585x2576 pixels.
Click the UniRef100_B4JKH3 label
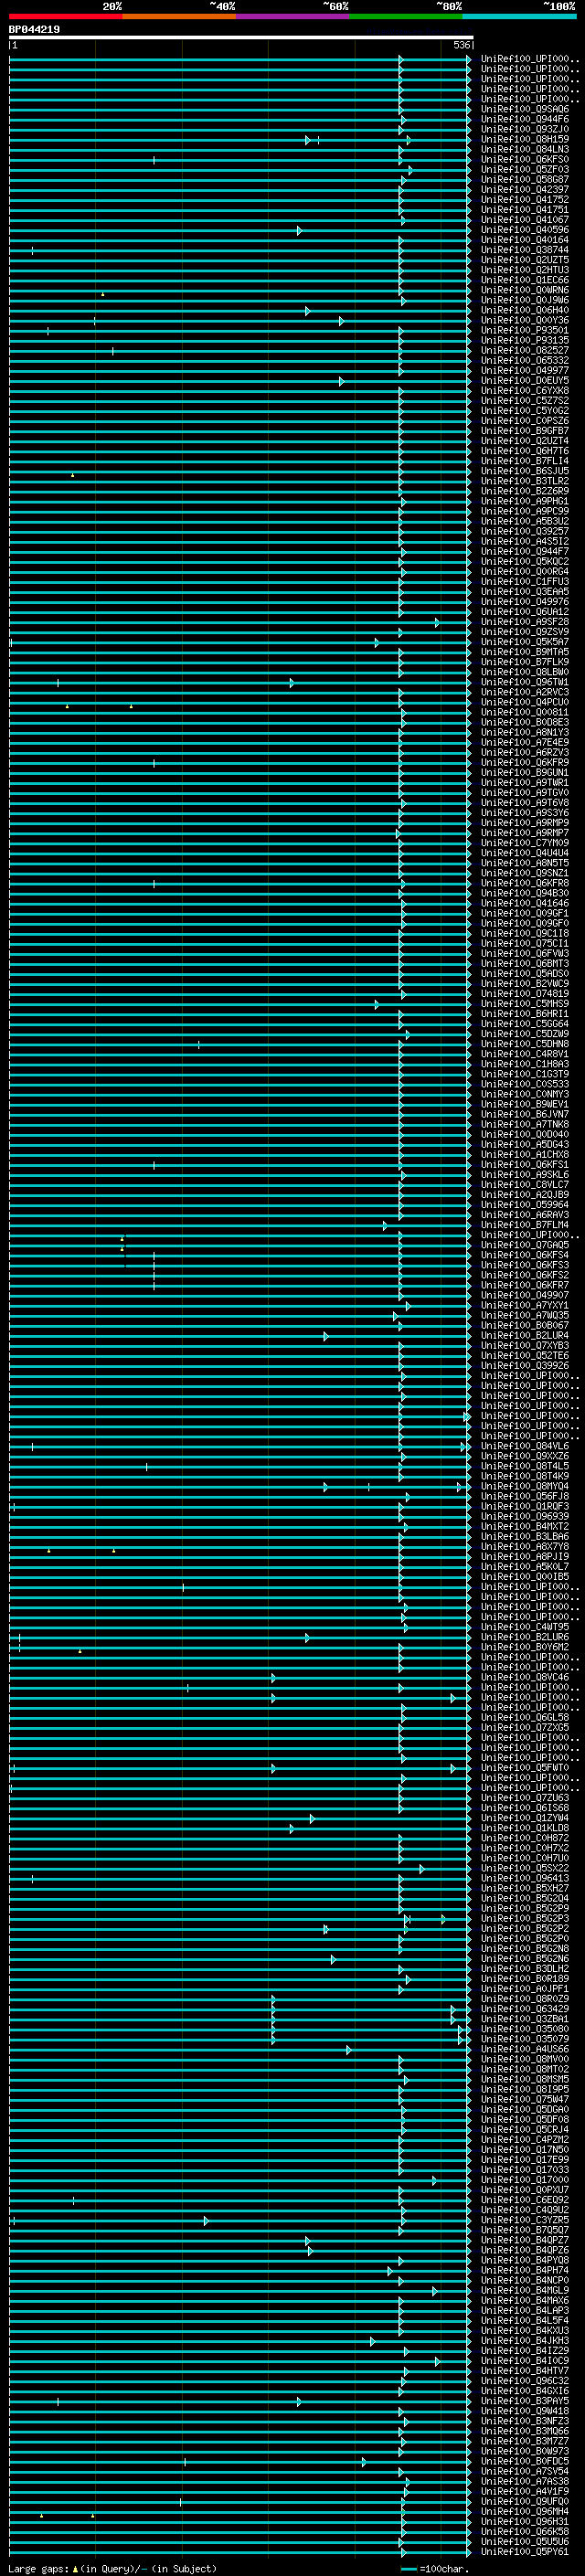tap(525, 2340)
